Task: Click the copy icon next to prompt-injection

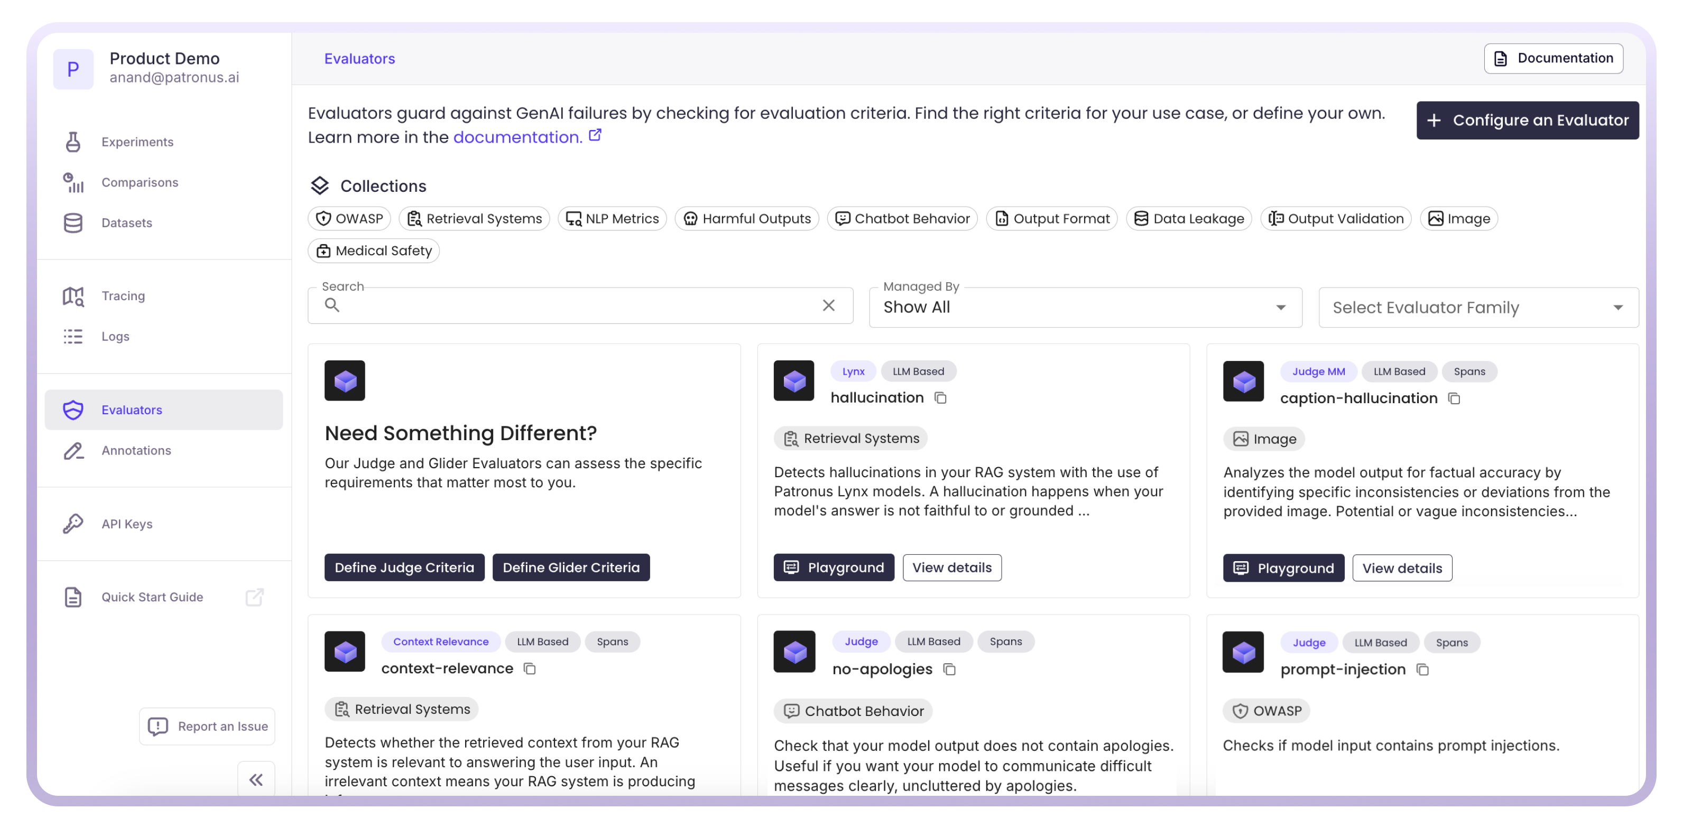Action: pos(1422,669)
